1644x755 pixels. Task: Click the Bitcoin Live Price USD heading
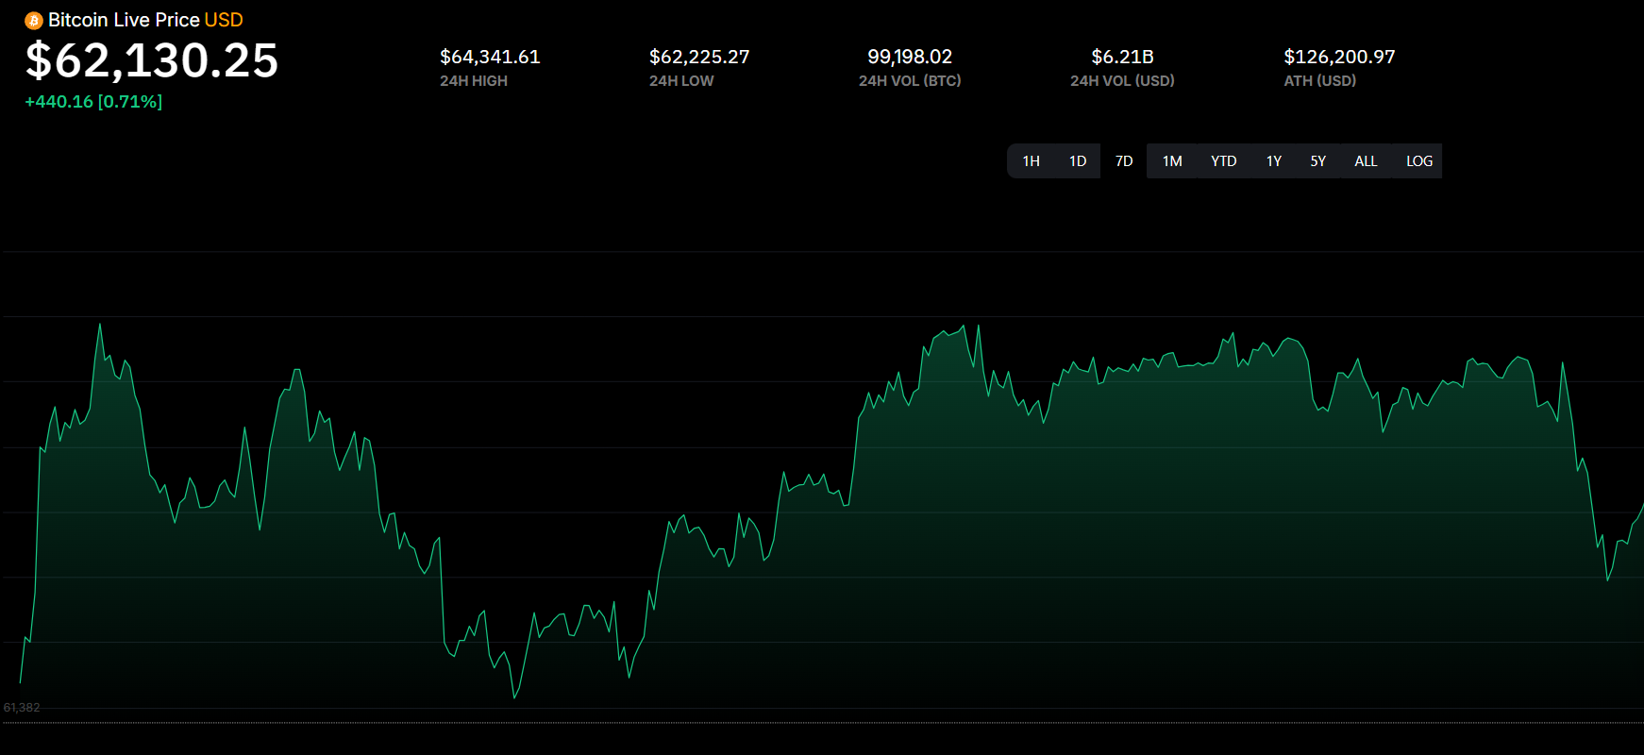[x=145, y=20]
